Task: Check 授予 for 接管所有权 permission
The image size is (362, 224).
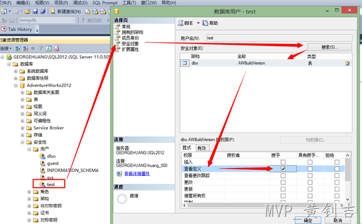Action: 283,196
